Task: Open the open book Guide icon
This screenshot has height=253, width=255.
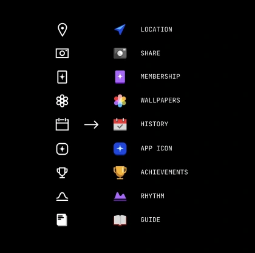Action: 120,220
